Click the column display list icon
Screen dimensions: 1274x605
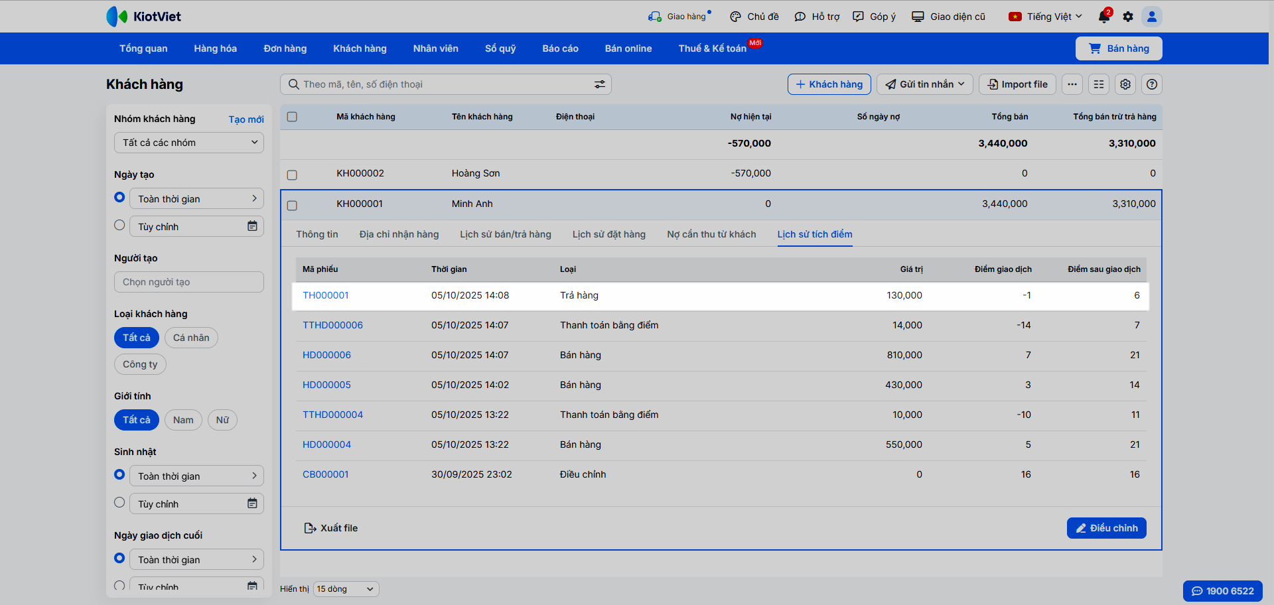(1099, 84)
